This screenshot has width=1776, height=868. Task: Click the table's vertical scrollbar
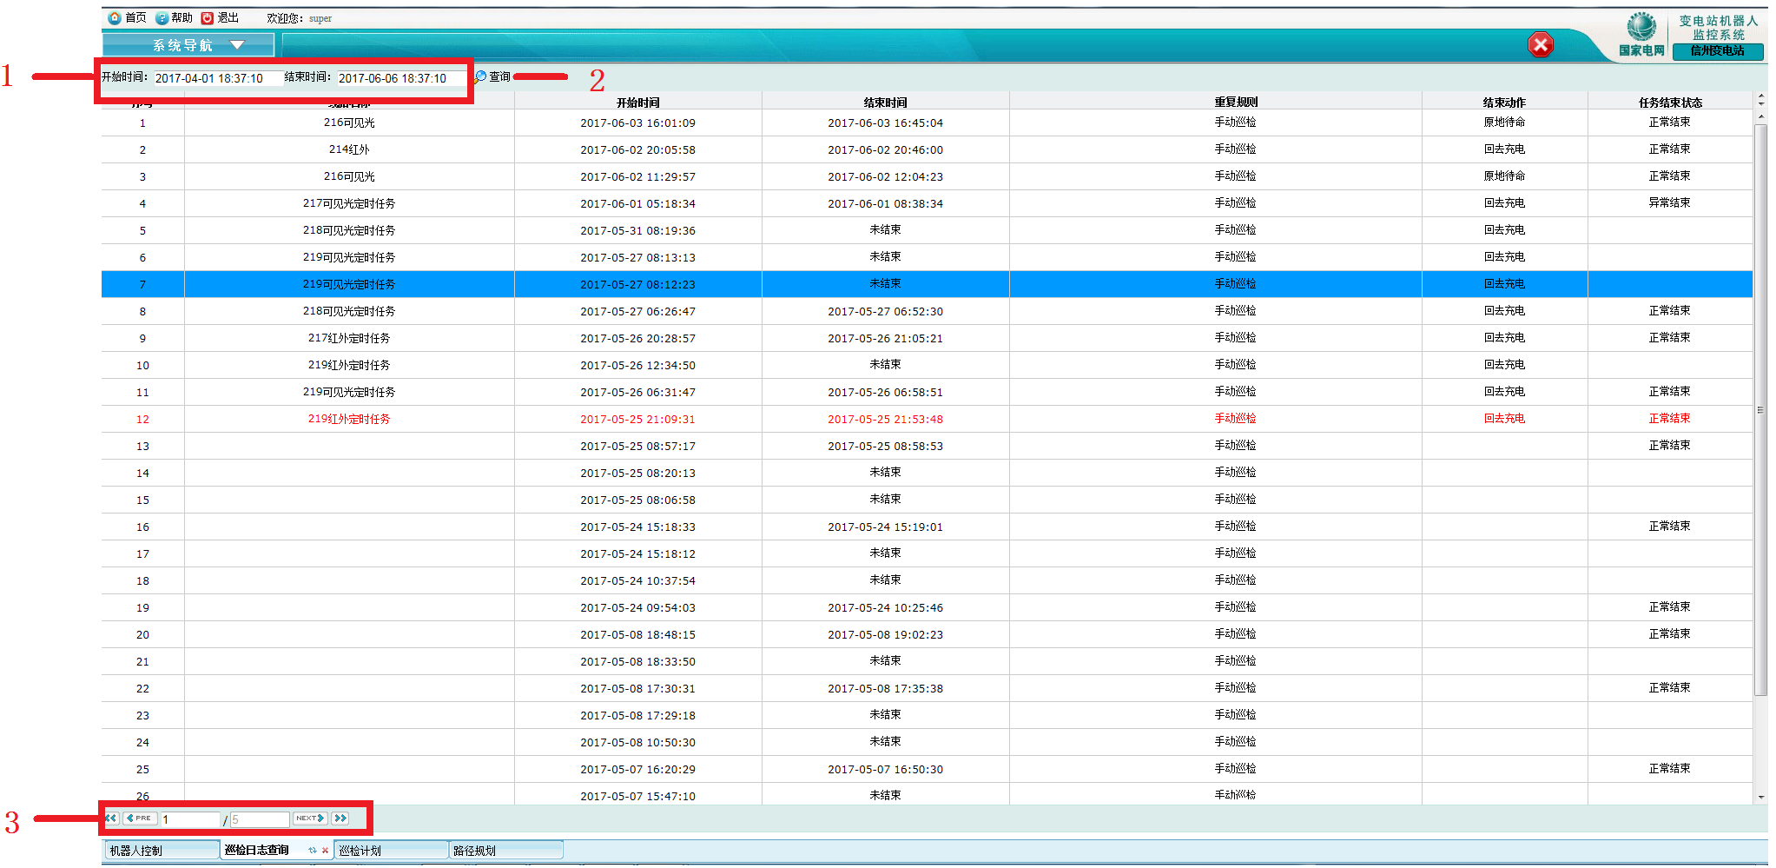coord(1760,408)
